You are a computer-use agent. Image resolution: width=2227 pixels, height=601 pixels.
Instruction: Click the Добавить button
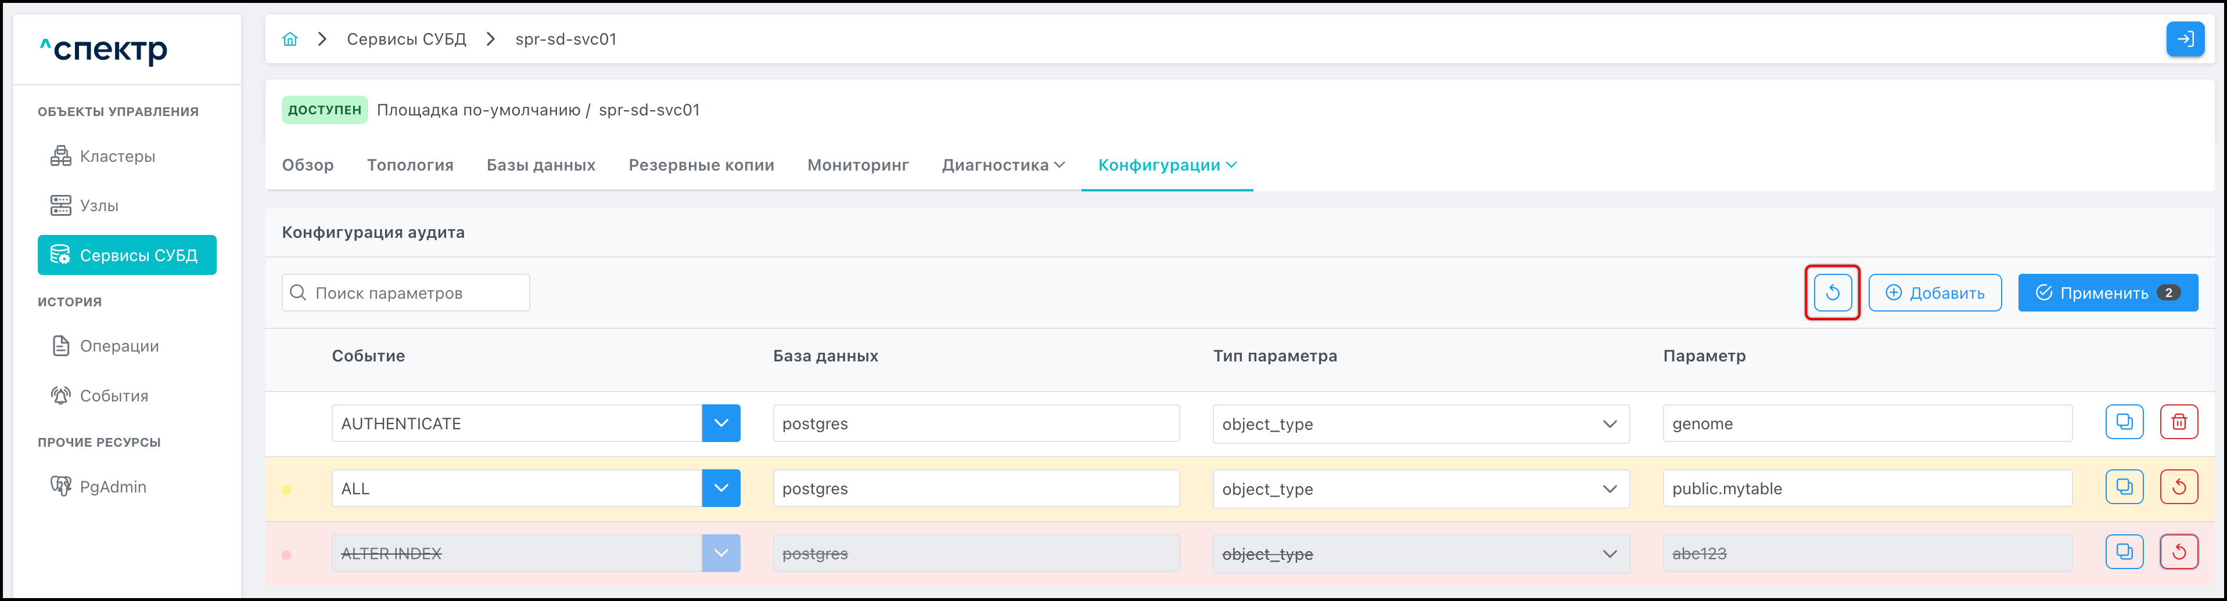coord(1934,293)
